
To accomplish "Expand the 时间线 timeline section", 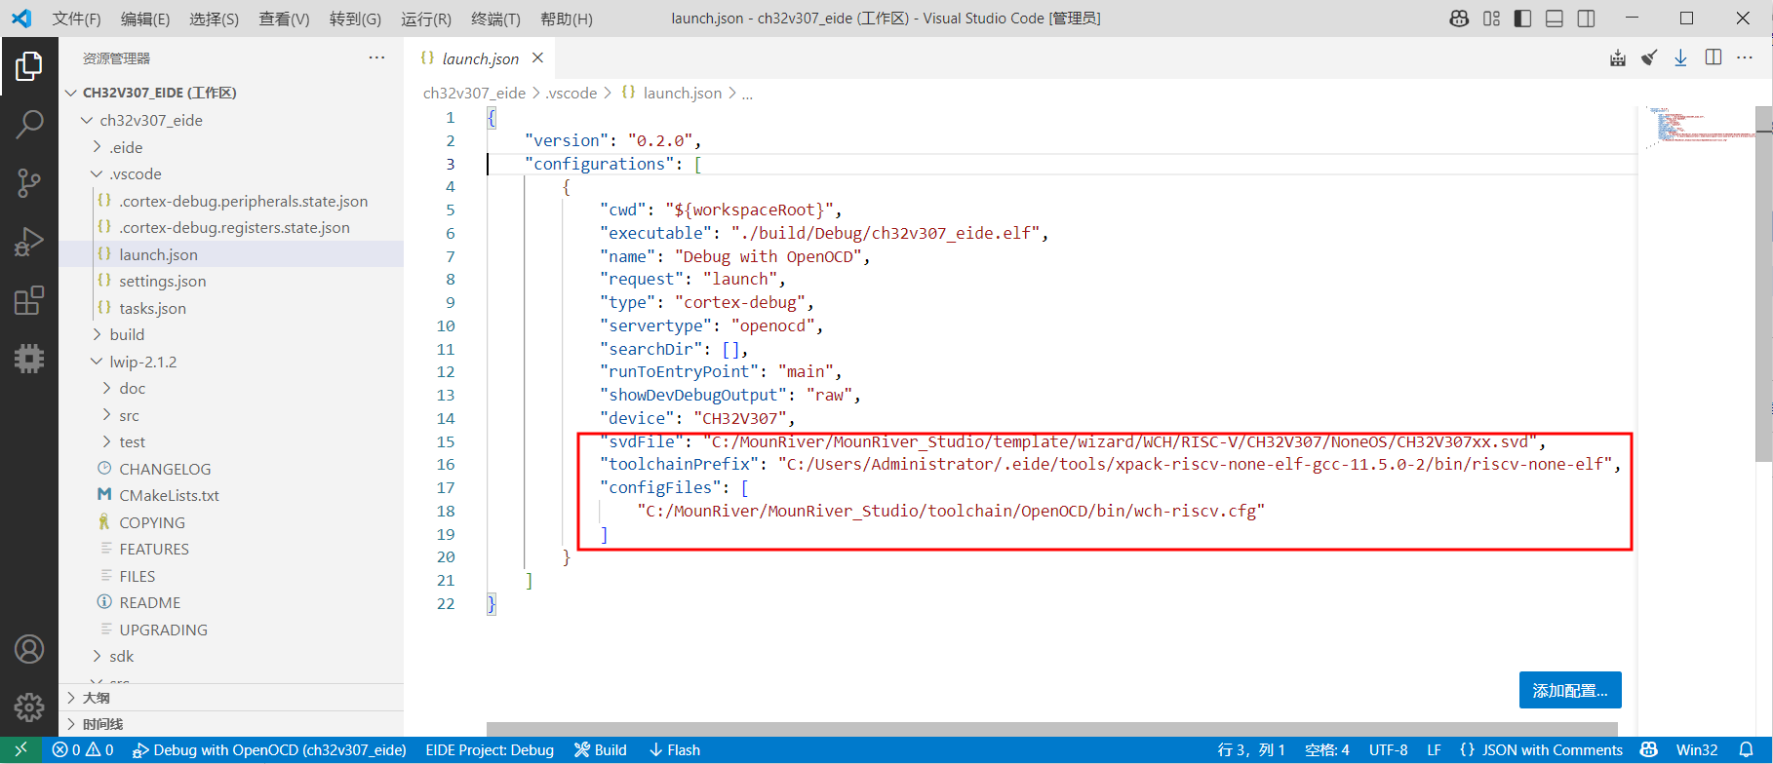I will [x=231, y=724].
